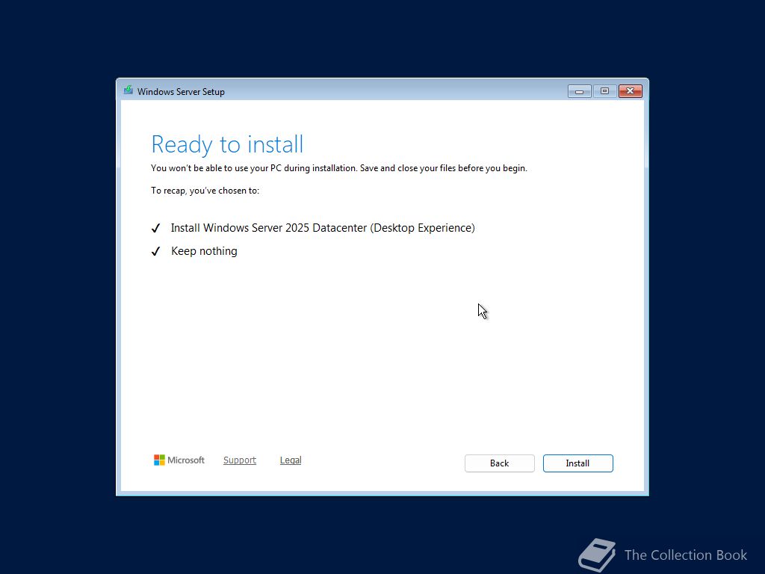765x574 pixels.
Task: Click the checkmark beside Keep nothing
Action: [155, 251]
